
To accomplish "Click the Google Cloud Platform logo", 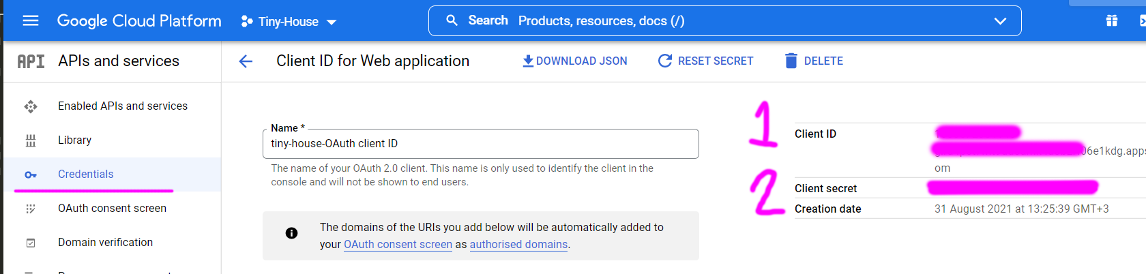I will pyautogui.click(x=139, y=21).
